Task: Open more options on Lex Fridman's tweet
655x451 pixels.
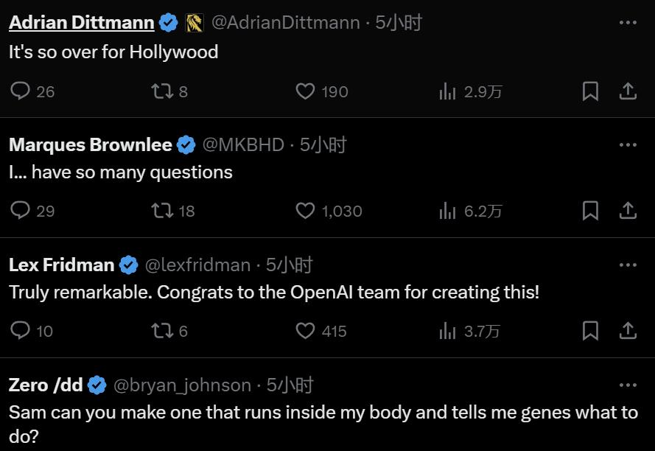Action: point(628,265)
